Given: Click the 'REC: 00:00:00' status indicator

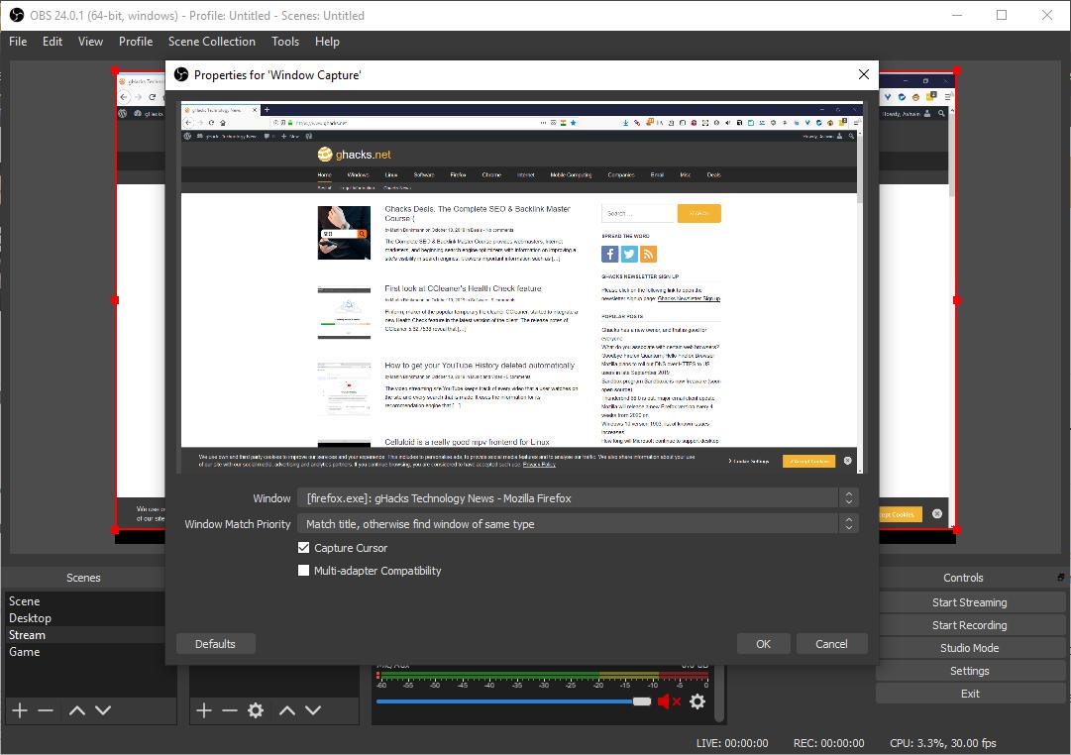Looking at the screenshot, I should 828,743.
